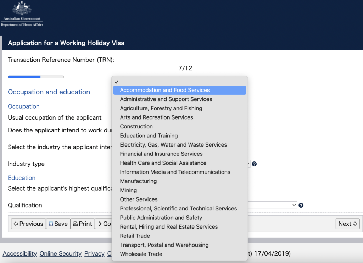Image resolution: width=363 pixels, height=263 pixels.
Task: Open the Qualification dropdown
Action: pyautogui.click(x=272, y=205)
